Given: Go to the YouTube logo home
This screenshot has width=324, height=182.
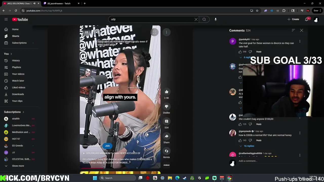Looking at the screenshot, I should click(x=20, y=19).
